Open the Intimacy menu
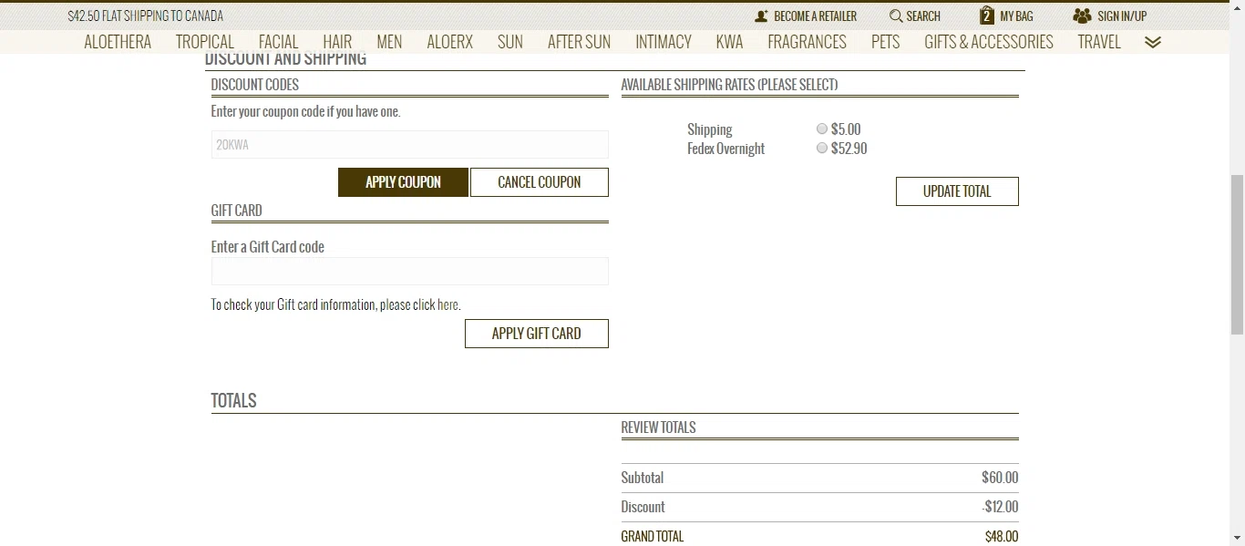The image size is (1245, 546). point(664,42)
